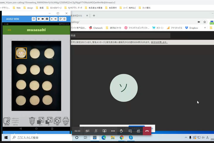
Task: Open the 食品素材 bookmark folder
Action: [111, 8]
